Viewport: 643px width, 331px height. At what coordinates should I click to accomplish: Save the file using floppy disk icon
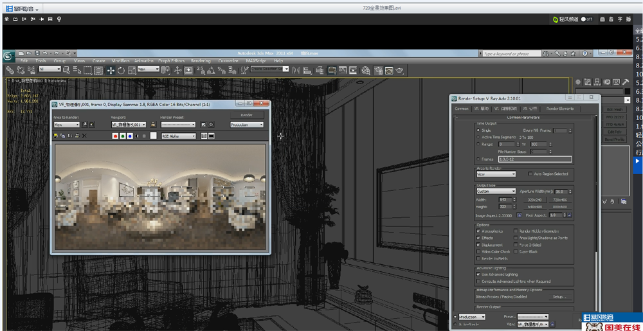tap(37, 53)
